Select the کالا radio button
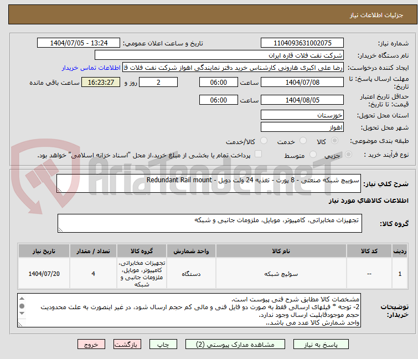This screenshot has width=418, height=359. pos(334,141)
